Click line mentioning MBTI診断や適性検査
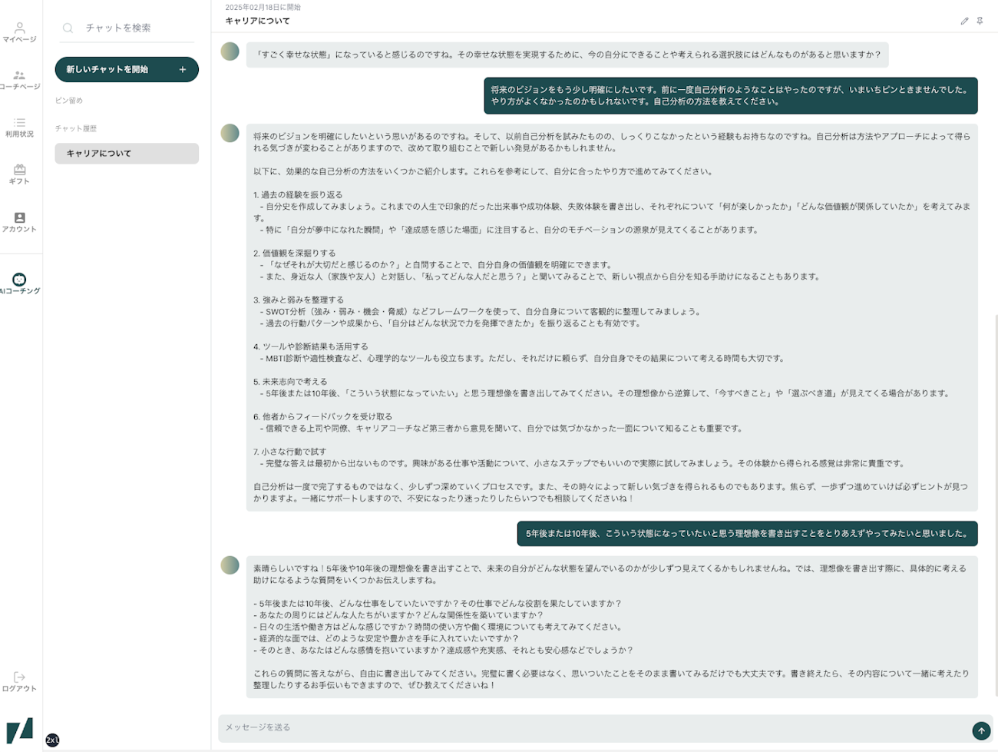 coord(522,358)
